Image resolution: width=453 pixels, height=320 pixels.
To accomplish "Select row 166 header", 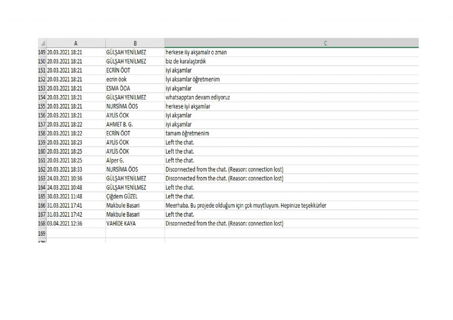I will click(42, 206).
